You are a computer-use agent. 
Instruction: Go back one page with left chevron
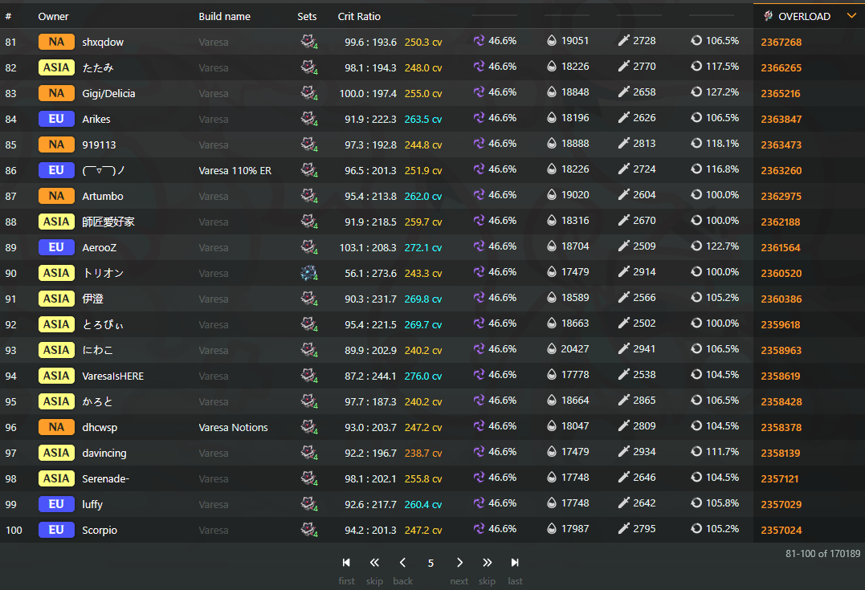click(x=403, y=563)
